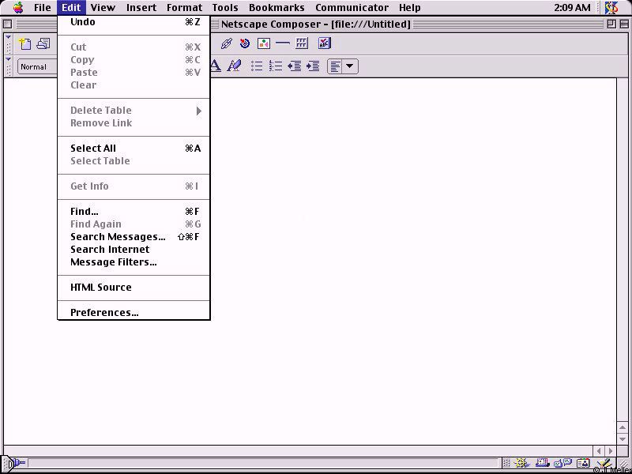Open the Normal paragraph style dropdown
The height and width of the screenshot is (474, 632).
point(36,67)
